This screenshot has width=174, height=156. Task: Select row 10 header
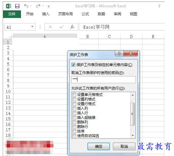point(8,91)
